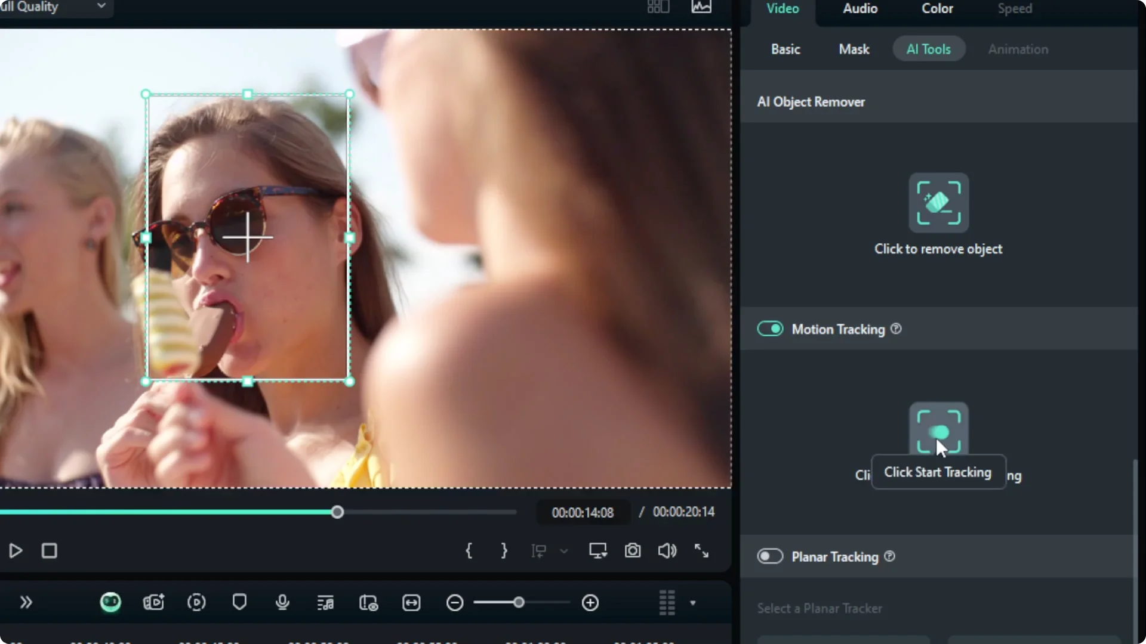Viewport: 1146px width, 644px height.
Task: Open the track management dropdown arrow
Action: point(693,603)
